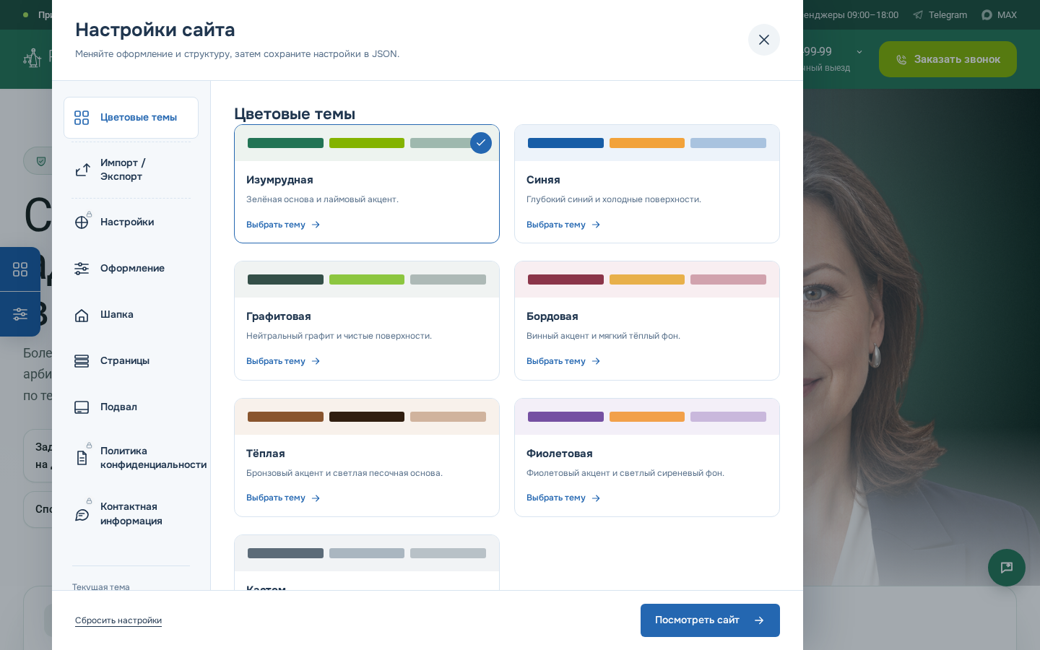Open the Telegram link in the top bar

pos(940,14)
